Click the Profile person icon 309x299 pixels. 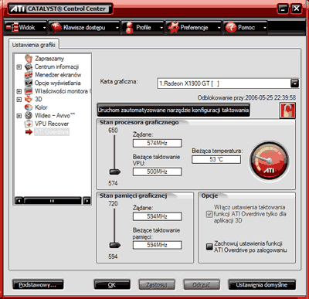(x=129, y=28)
